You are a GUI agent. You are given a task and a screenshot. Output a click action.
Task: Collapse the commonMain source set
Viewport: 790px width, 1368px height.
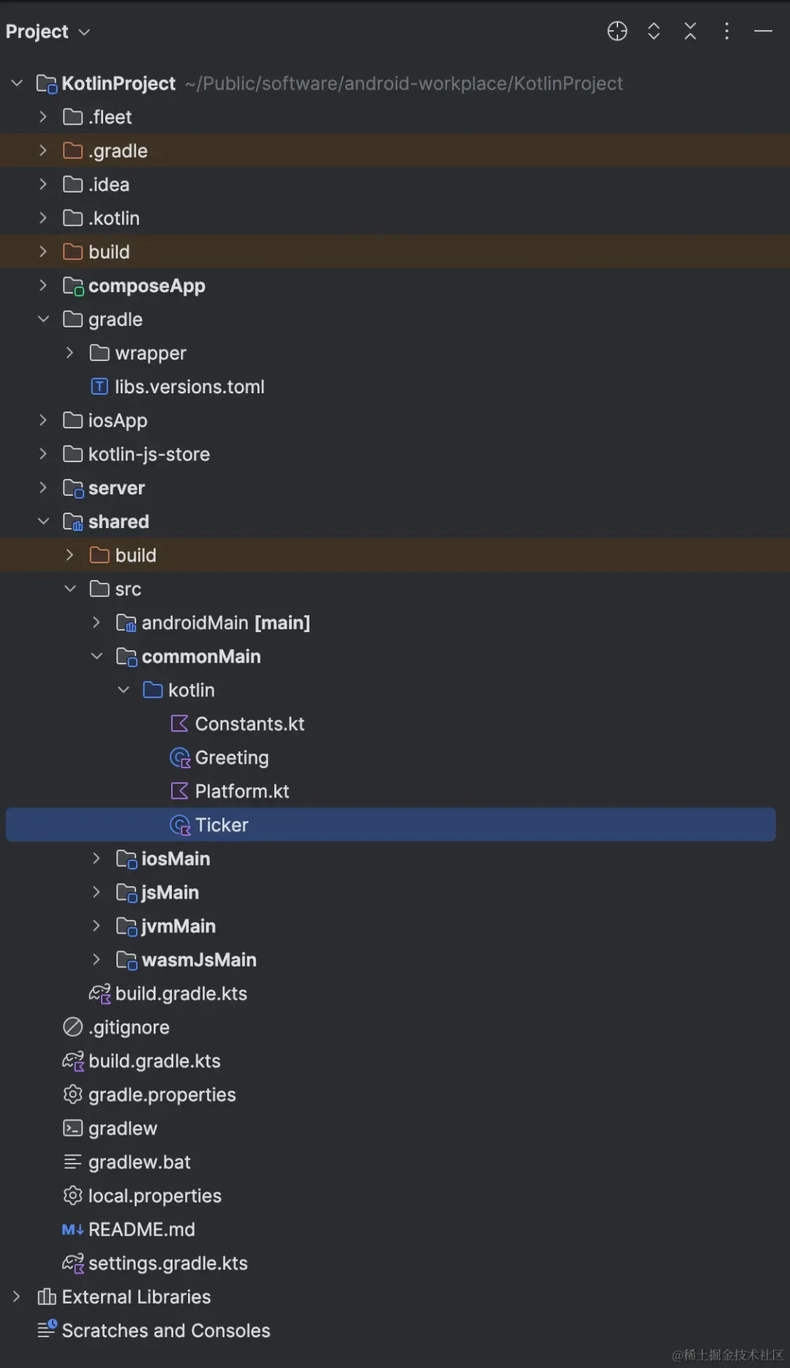(x=97, y=656)
